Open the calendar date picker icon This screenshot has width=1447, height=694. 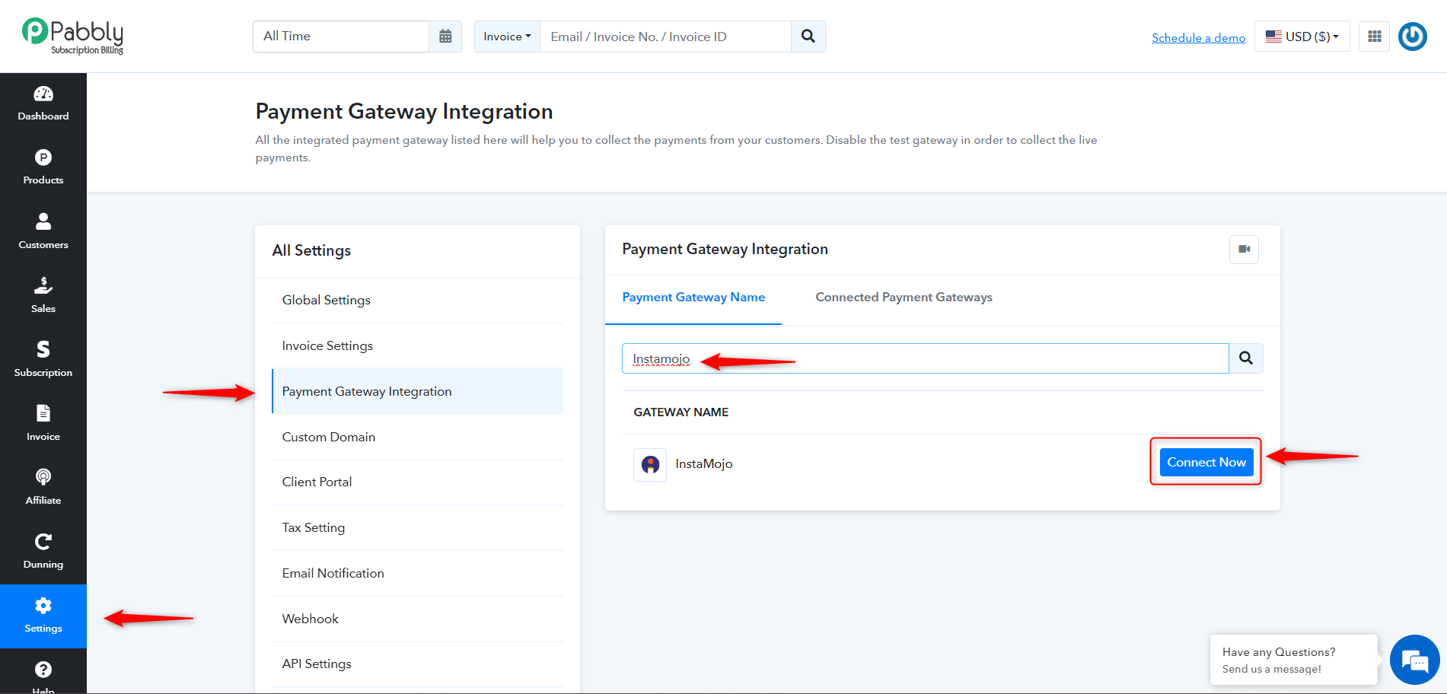(445, 37)
